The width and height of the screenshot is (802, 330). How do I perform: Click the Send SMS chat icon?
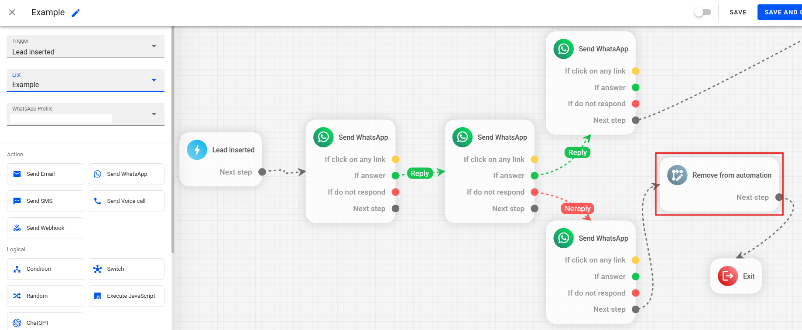click(x=17, y=201)
